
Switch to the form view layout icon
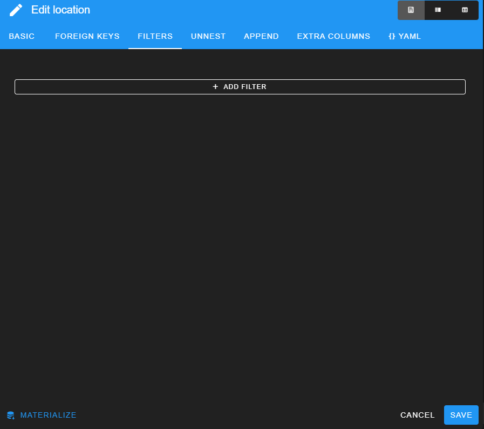(x=411, y=10)
